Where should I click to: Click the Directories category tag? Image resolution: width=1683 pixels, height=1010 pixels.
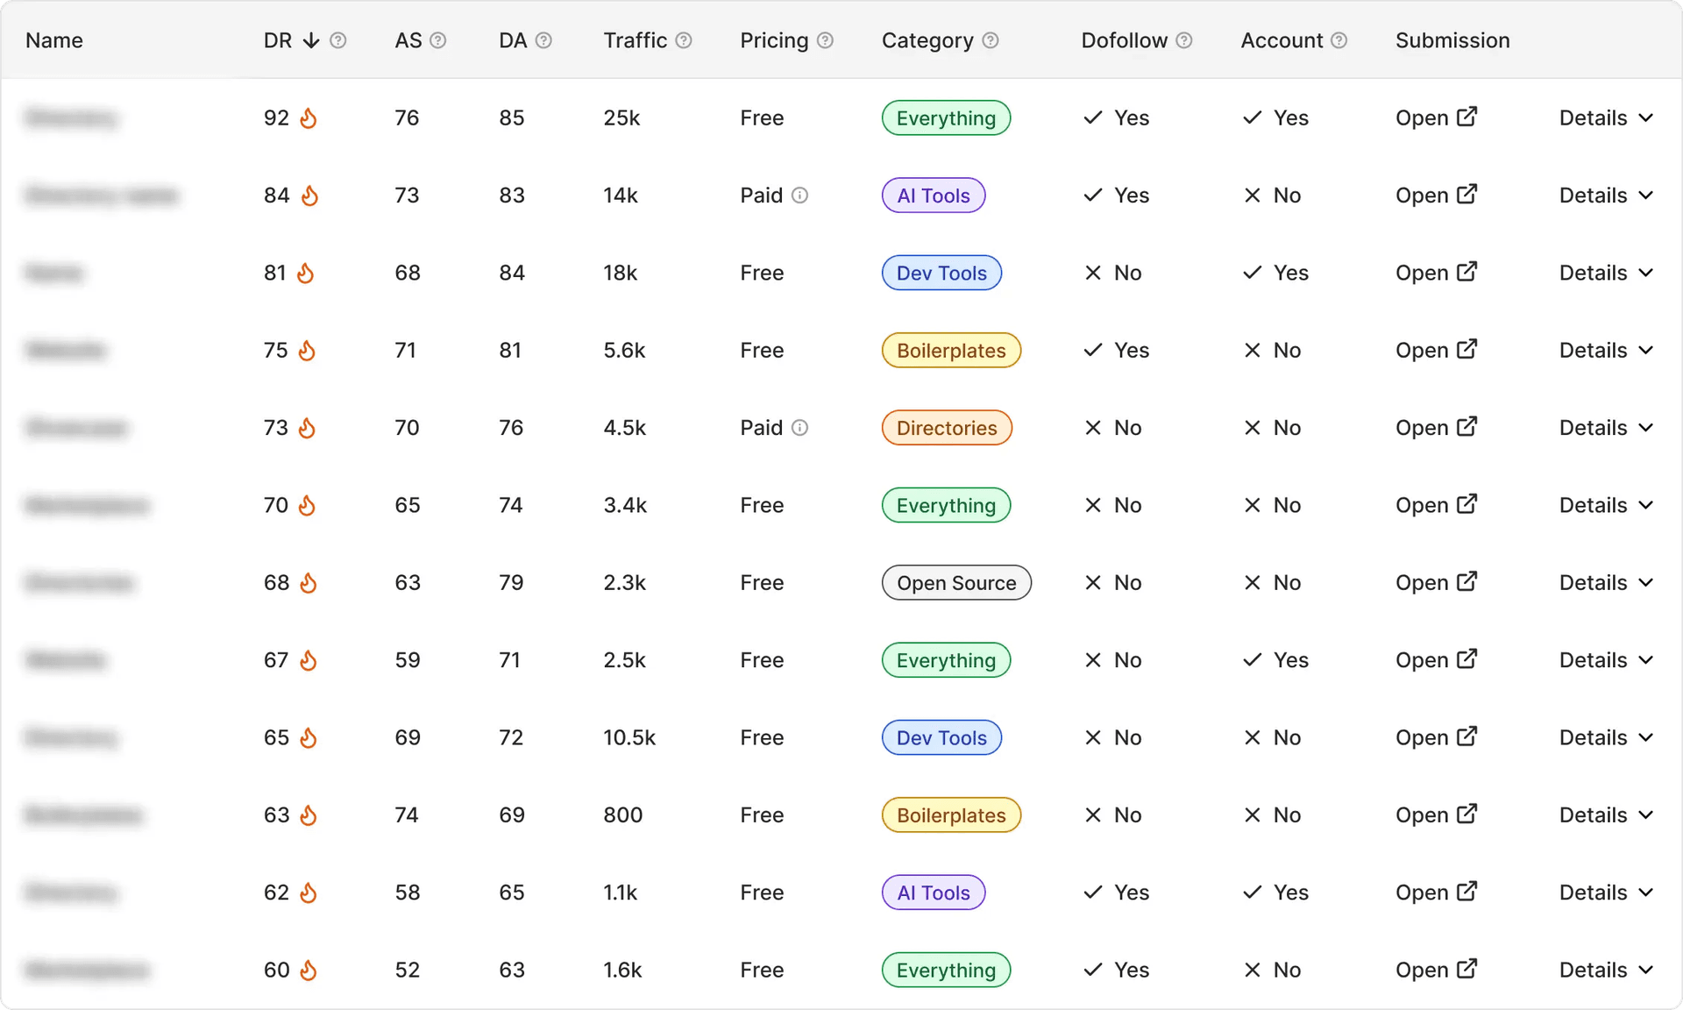[947, 427]
